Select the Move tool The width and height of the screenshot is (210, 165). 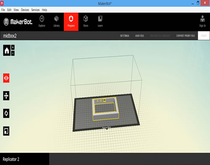6,96
